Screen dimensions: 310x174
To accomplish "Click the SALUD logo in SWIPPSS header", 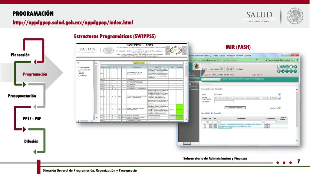I will (x=87, y=50).
